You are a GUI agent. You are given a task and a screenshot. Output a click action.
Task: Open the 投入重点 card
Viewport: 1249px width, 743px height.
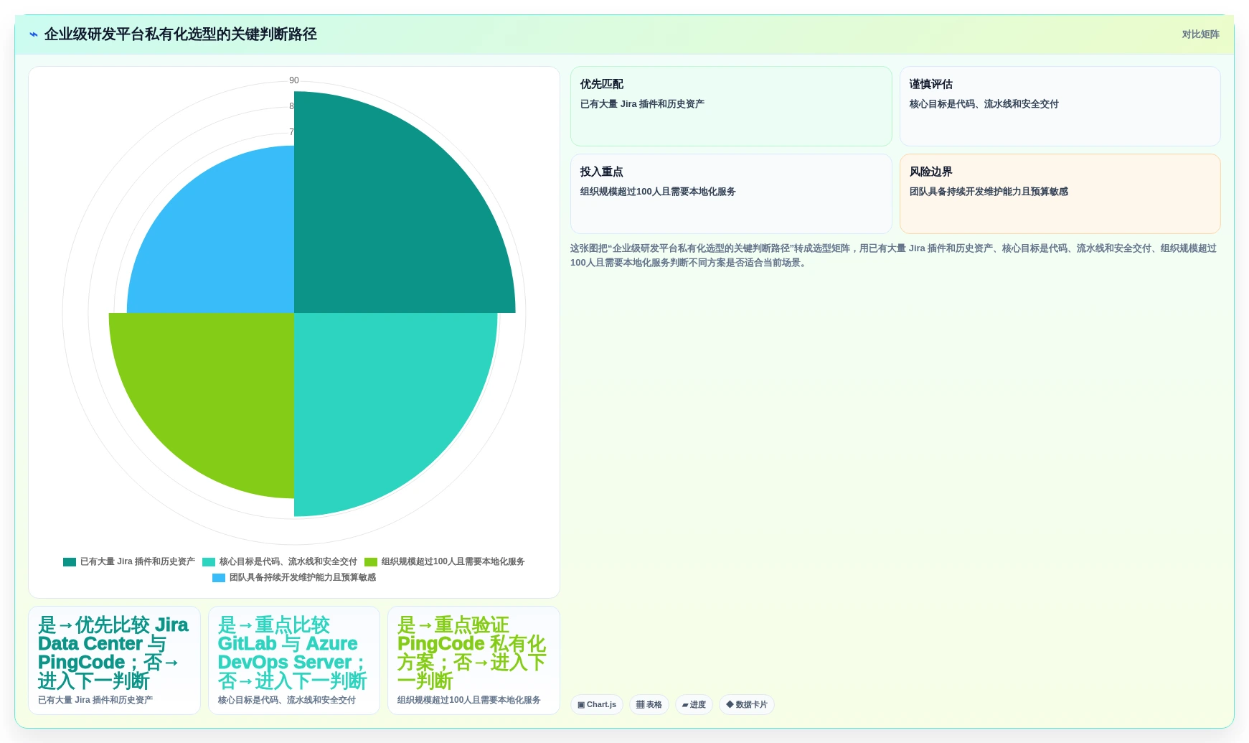731,194
